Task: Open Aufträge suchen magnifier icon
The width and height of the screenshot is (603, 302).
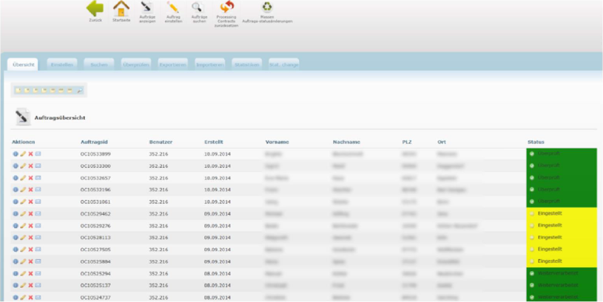Action: coord(199,9)
